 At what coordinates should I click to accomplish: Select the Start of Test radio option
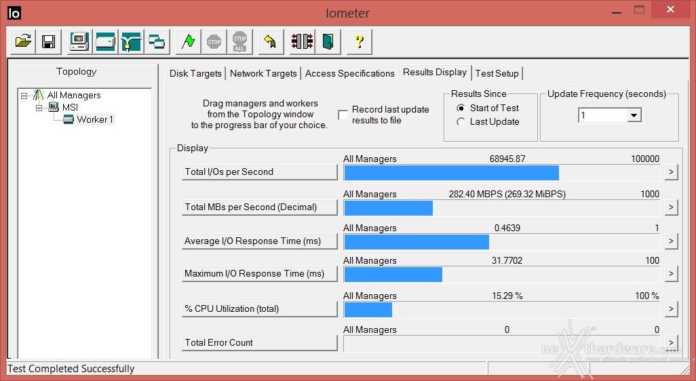[461, 108]
